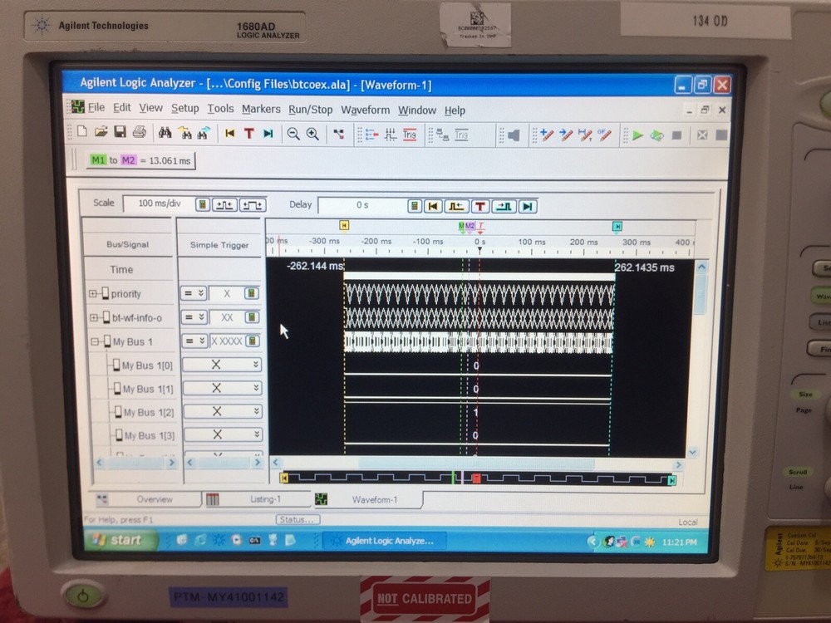Click the M2 marker on the time ruler
The width and height of the screenshot is (831, 623).
point(470,226)
